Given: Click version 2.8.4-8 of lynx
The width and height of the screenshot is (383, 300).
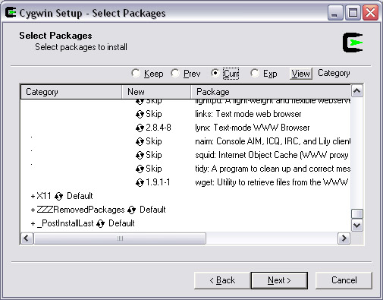Looking at the screenshot, I should click(159, 128).
